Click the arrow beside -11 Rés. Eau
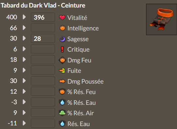 pyautogui.click(x=24, y=123)
